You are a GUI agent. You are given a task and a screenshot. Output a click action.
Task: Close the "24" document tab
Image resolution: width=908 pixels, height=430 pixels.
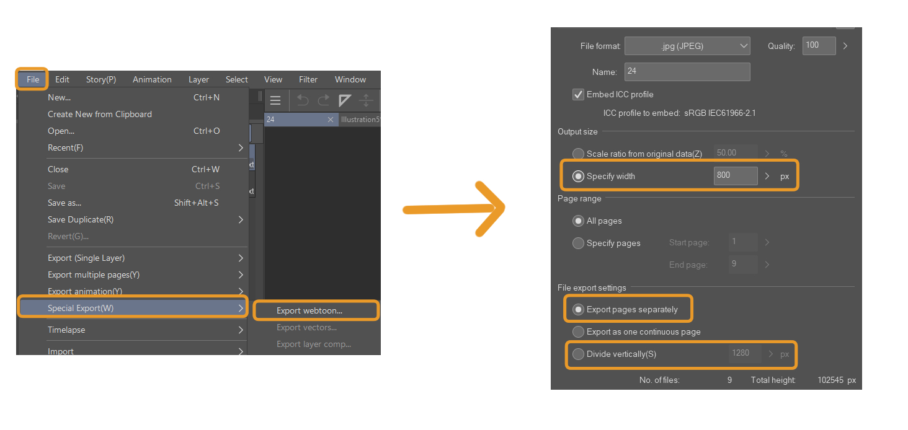[x=331, y=119]
